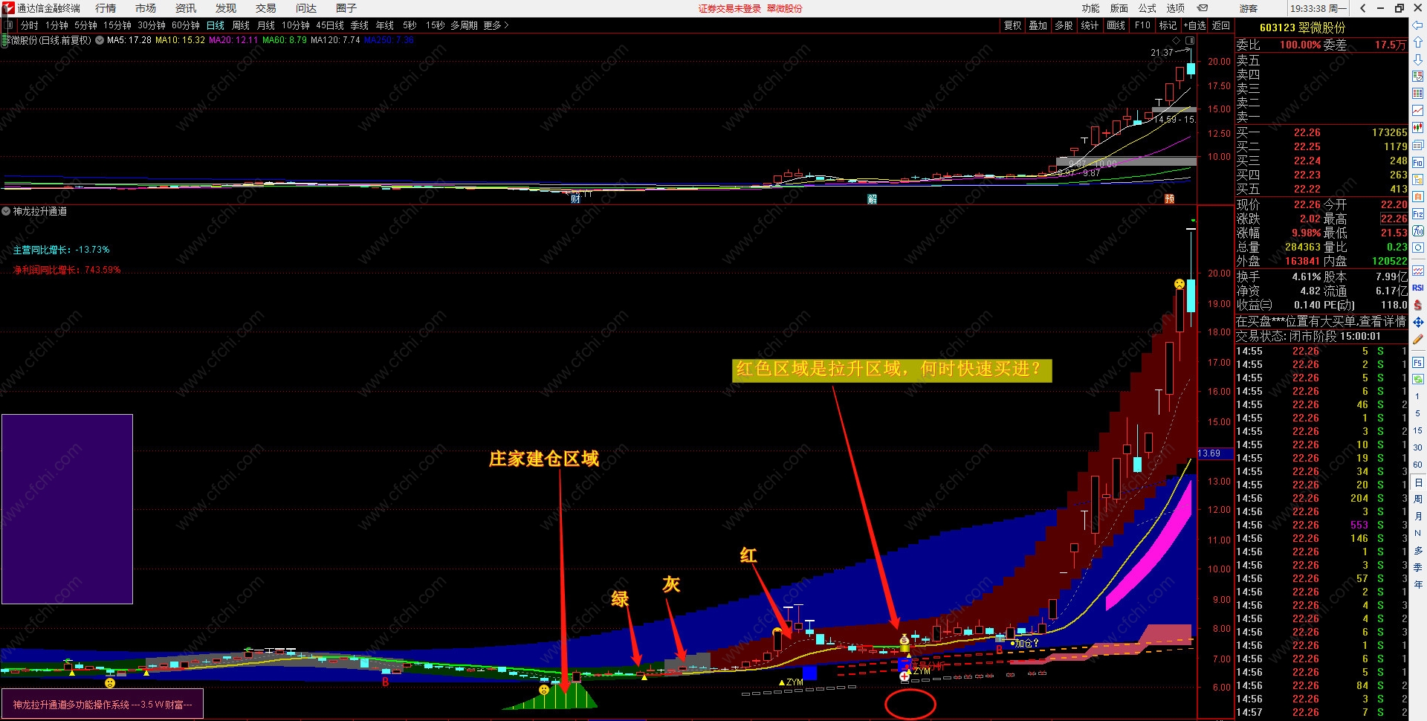Open the 资讯 menu
The image size is (1427, 721).
[186, 8]
